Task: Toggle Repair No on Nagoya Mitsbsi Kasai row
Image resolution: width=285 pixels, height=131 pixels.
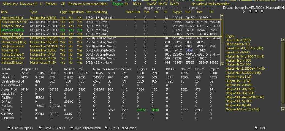Action: tap(70, 58)
